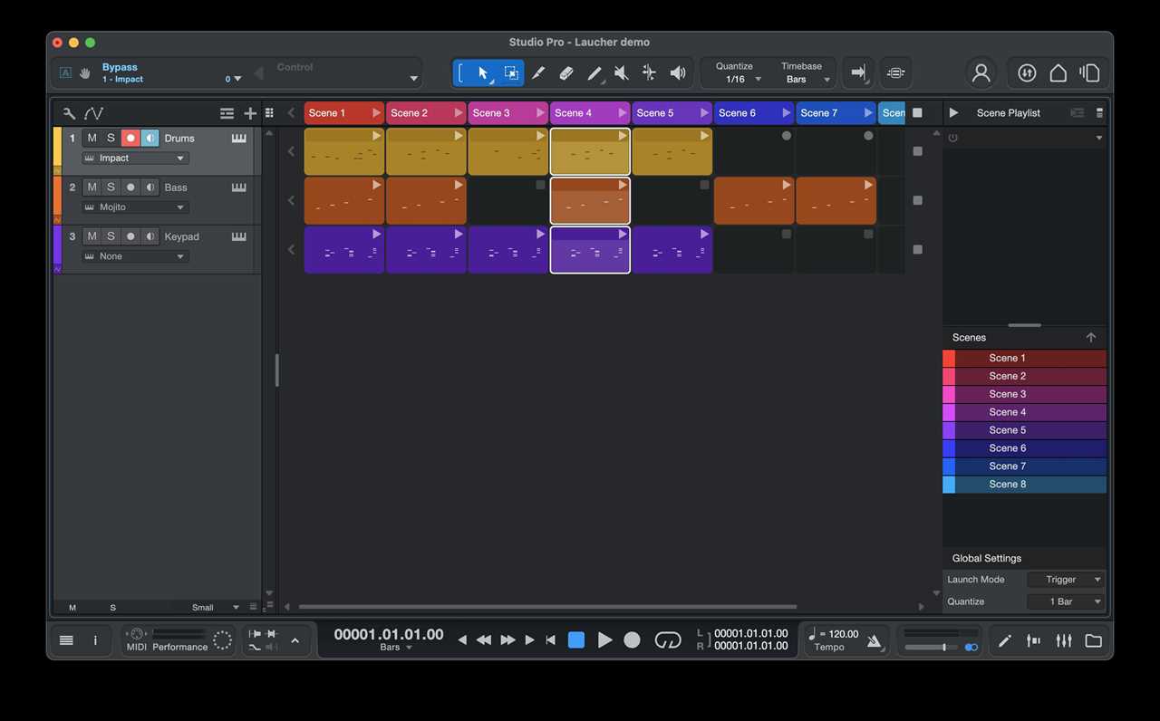
Task: Enable Autoscroll in the toolbar
Action: click(x=857, y=72)
